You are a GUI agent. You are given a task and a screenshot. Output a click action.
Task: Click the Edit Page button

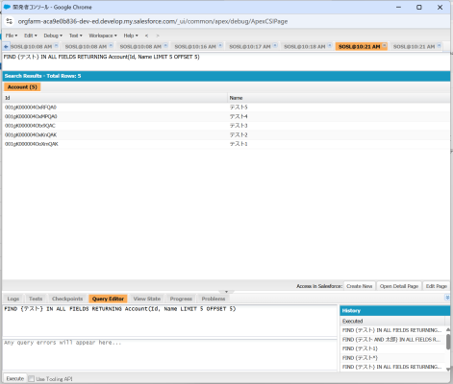[436, 286]
